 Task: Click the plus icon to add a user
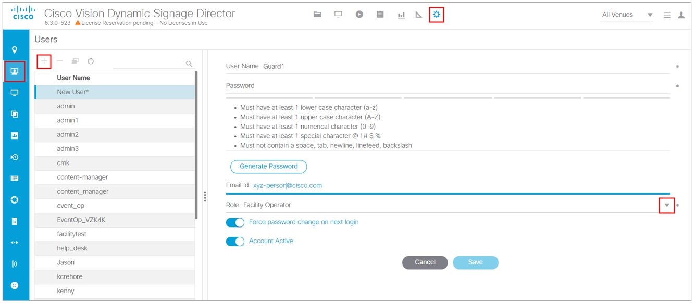pos(44,61)
